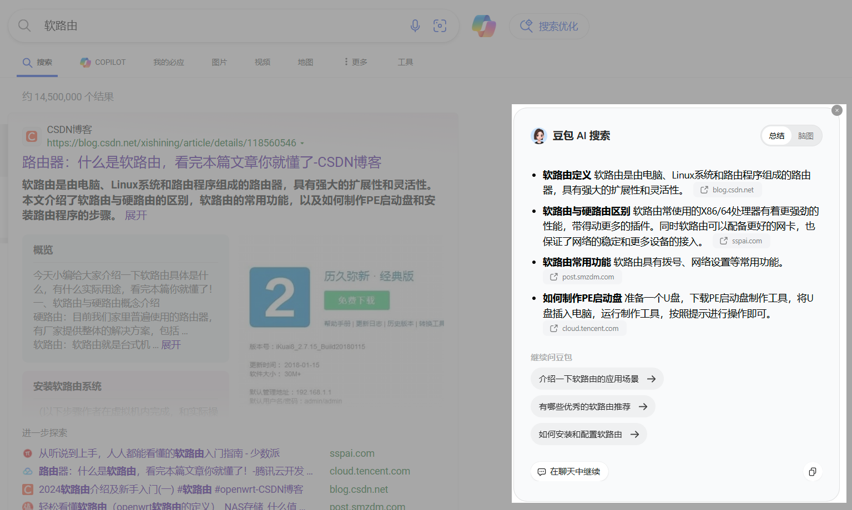This screenshot has width=852, height=510.
Task: Click the cloud.tencent.com domain in 进一步探索
Action: tap(370, 471)
